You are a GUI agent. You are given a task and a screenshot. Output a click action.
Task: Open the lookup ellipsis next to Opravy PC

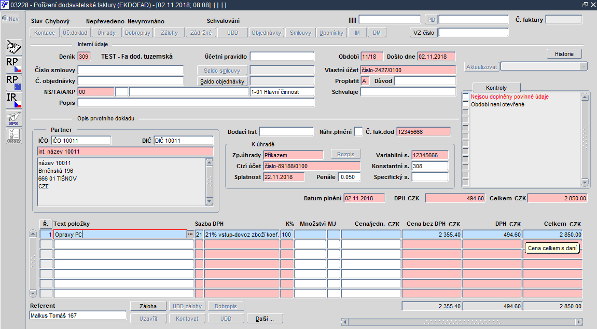click(x=190, y=235)
